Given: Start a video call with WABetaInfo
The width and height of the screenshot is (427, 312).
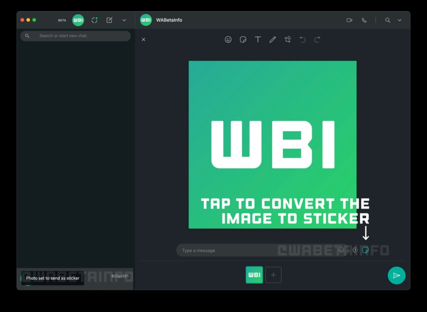Looking at the screenshot, I should point(349,20).
